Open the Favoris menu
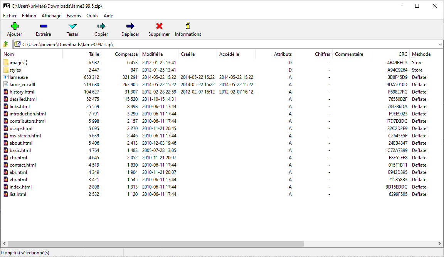This screenshot has width=444, height=257. point(74,16)
